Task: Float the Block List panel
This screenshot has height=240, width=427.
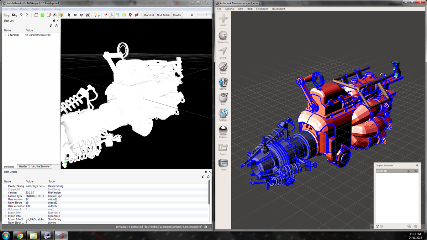Action: pos(54,21)
